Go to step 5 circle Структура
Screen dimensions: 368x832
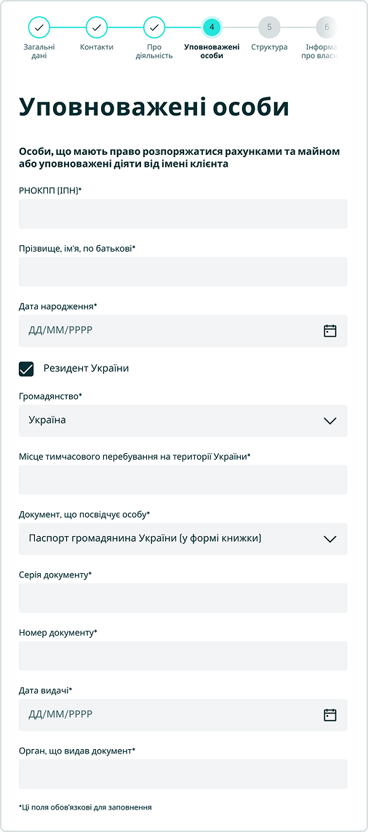tap(269, 27)
